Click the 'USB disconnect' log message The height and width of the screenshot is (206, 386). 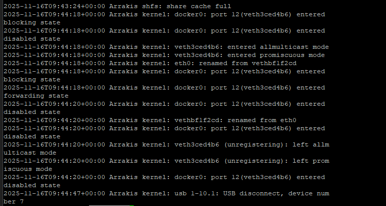(x=252, y=193)
